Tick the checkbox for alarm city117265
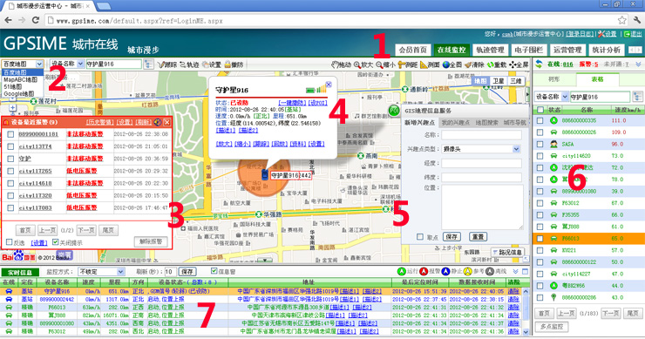Viewport: 645px width, 339px height. click(x=10, y=171)
